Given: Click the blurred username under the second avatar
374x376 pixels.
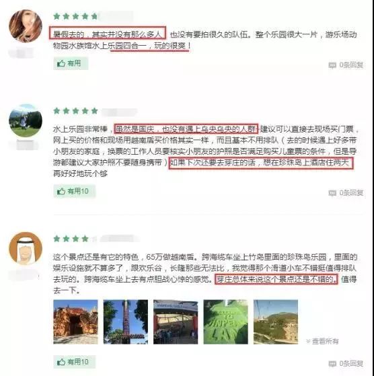Looking at the screenshot, I should (26, 145).
